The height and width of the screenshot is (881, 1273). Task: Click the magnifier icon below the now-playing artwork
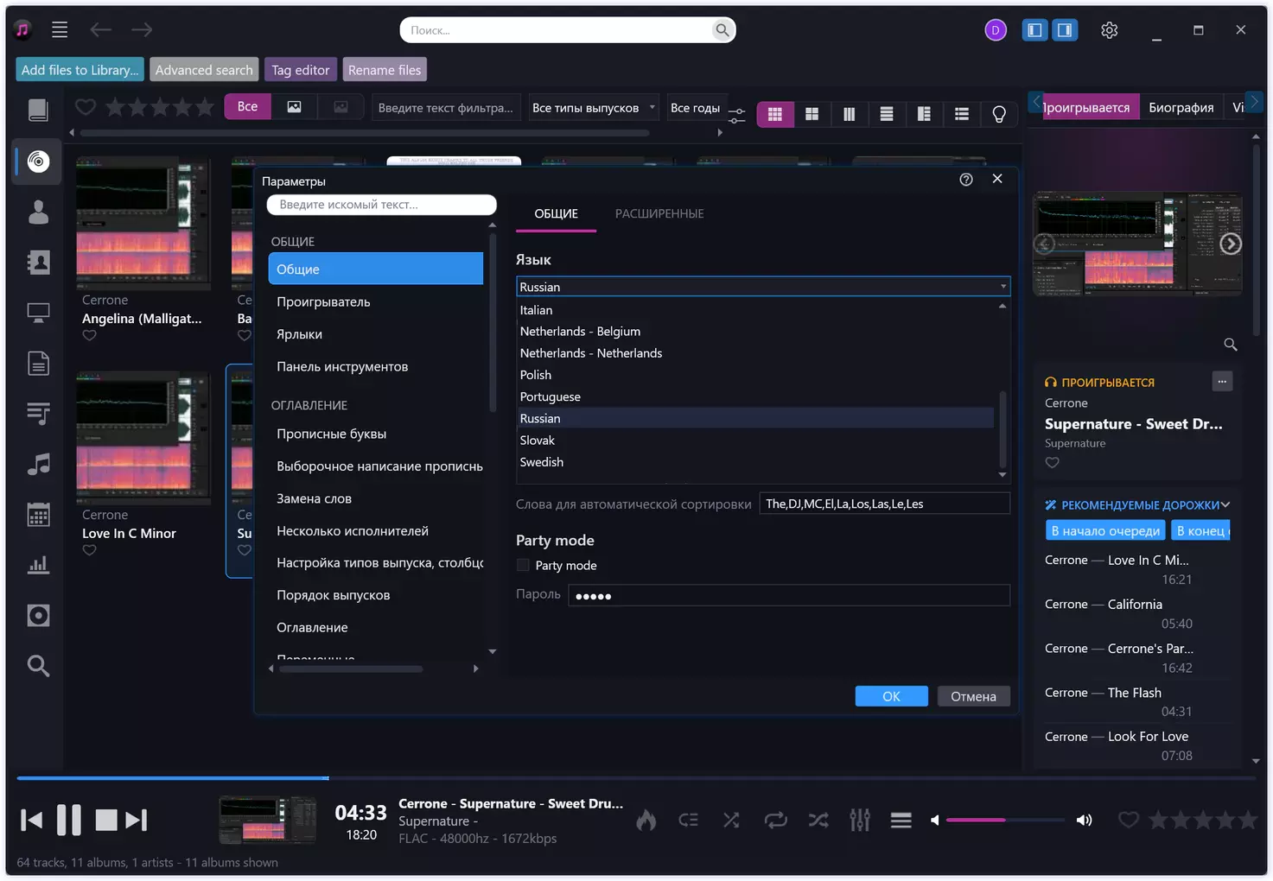coord(1231,345)
